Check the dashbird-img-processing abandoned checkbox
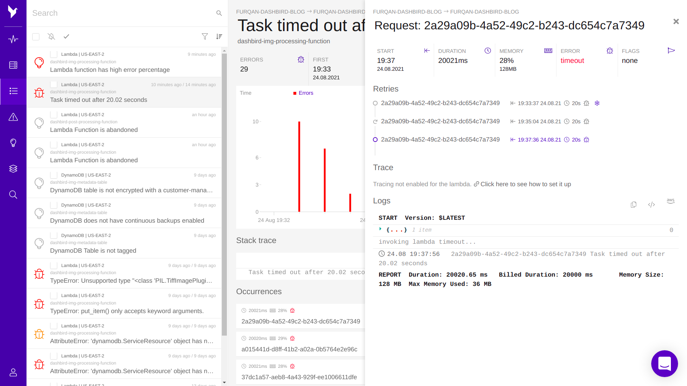The image size is (687, 386). [x=54, y=145]
